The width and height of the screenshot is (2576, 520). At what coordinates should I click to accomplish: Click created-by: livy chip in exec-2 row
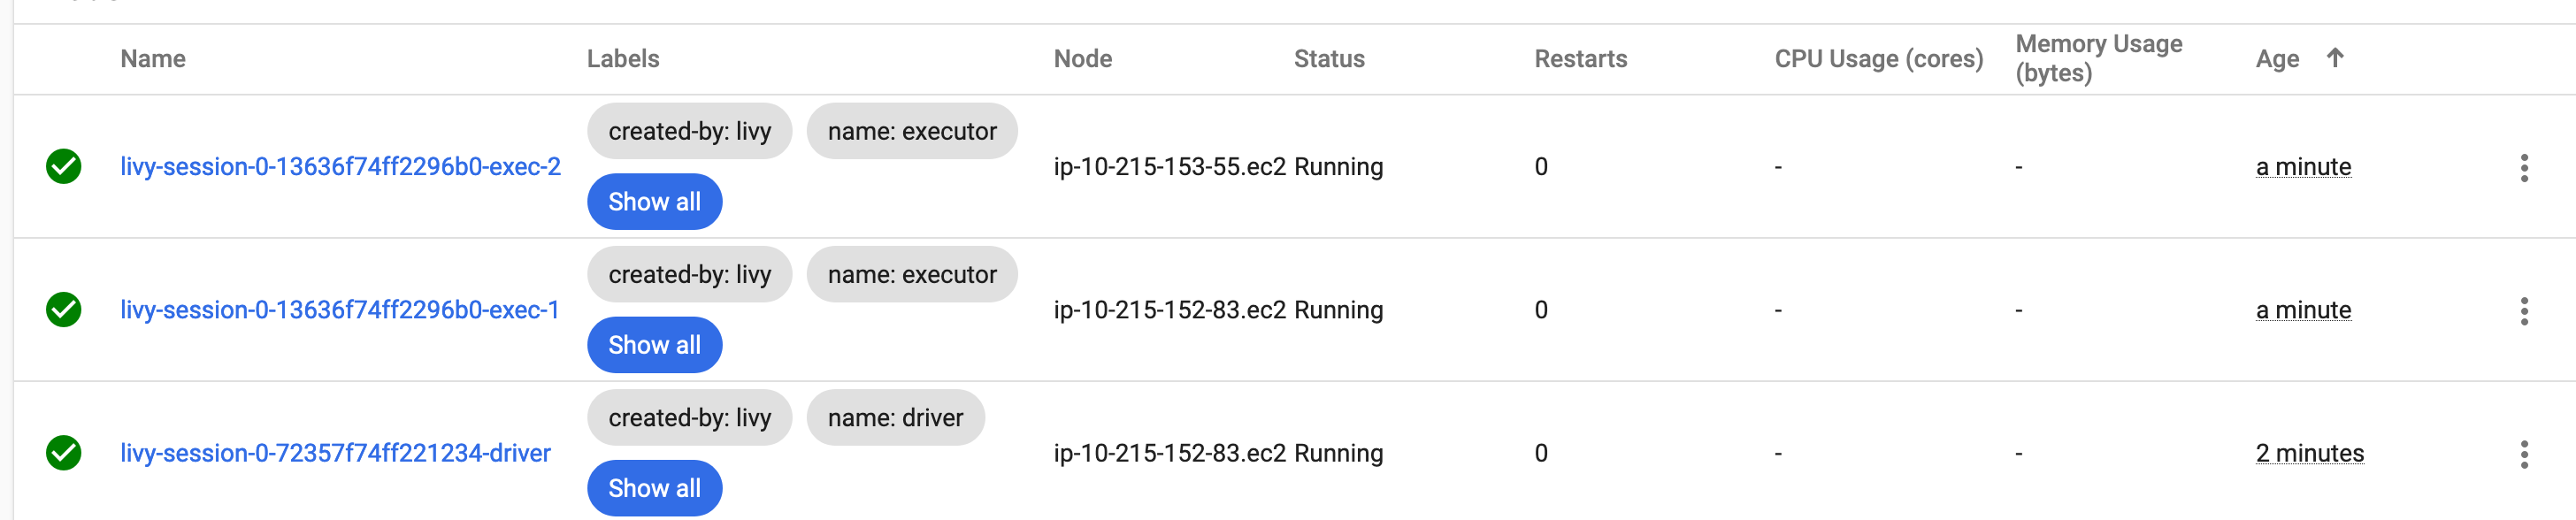coord(689,131)
